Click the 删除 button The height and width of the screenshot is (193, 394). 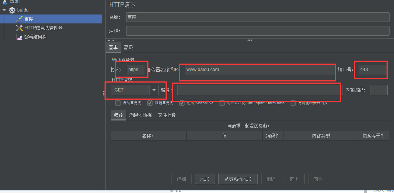[271, 179]
